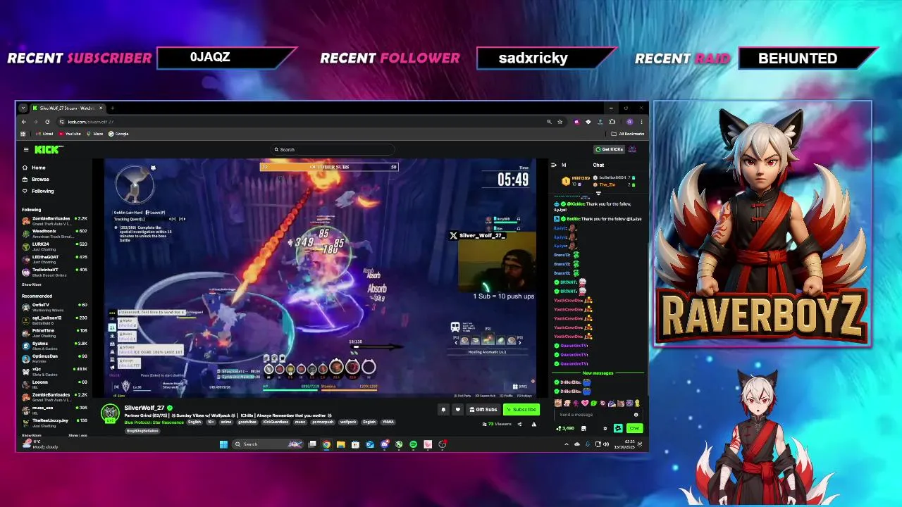Reload the Kick page
Screen dimensions: 902x507
coord(47,122)
